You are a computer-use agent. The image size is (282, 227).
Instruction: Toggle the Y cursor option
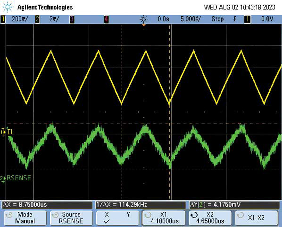(128, 214)
